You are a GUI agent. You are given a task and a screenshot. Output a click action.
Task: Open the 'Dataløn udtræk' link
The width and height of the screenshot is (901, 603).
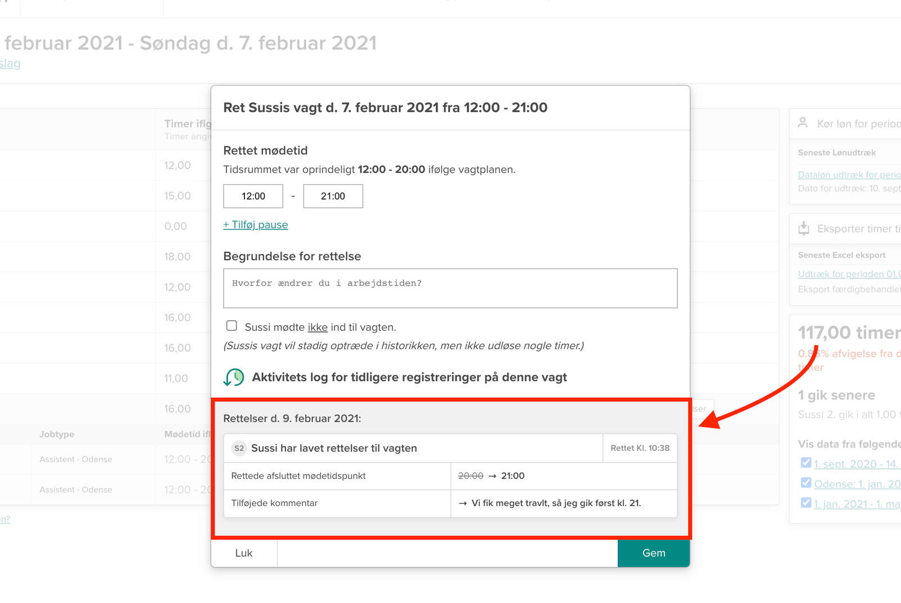849,175
